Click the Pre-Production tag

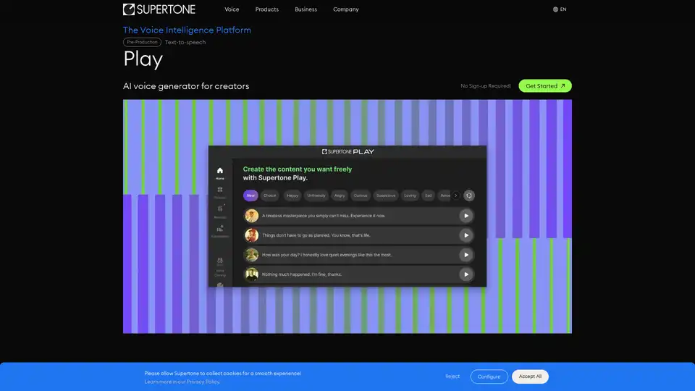tap(142, 42)
